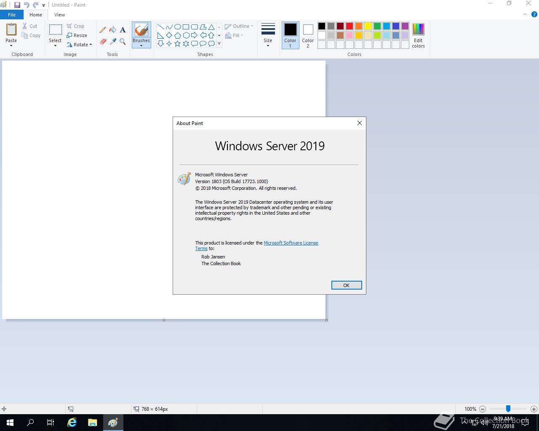Click the Windows Start button
The image size is (539, 431).
10,423
